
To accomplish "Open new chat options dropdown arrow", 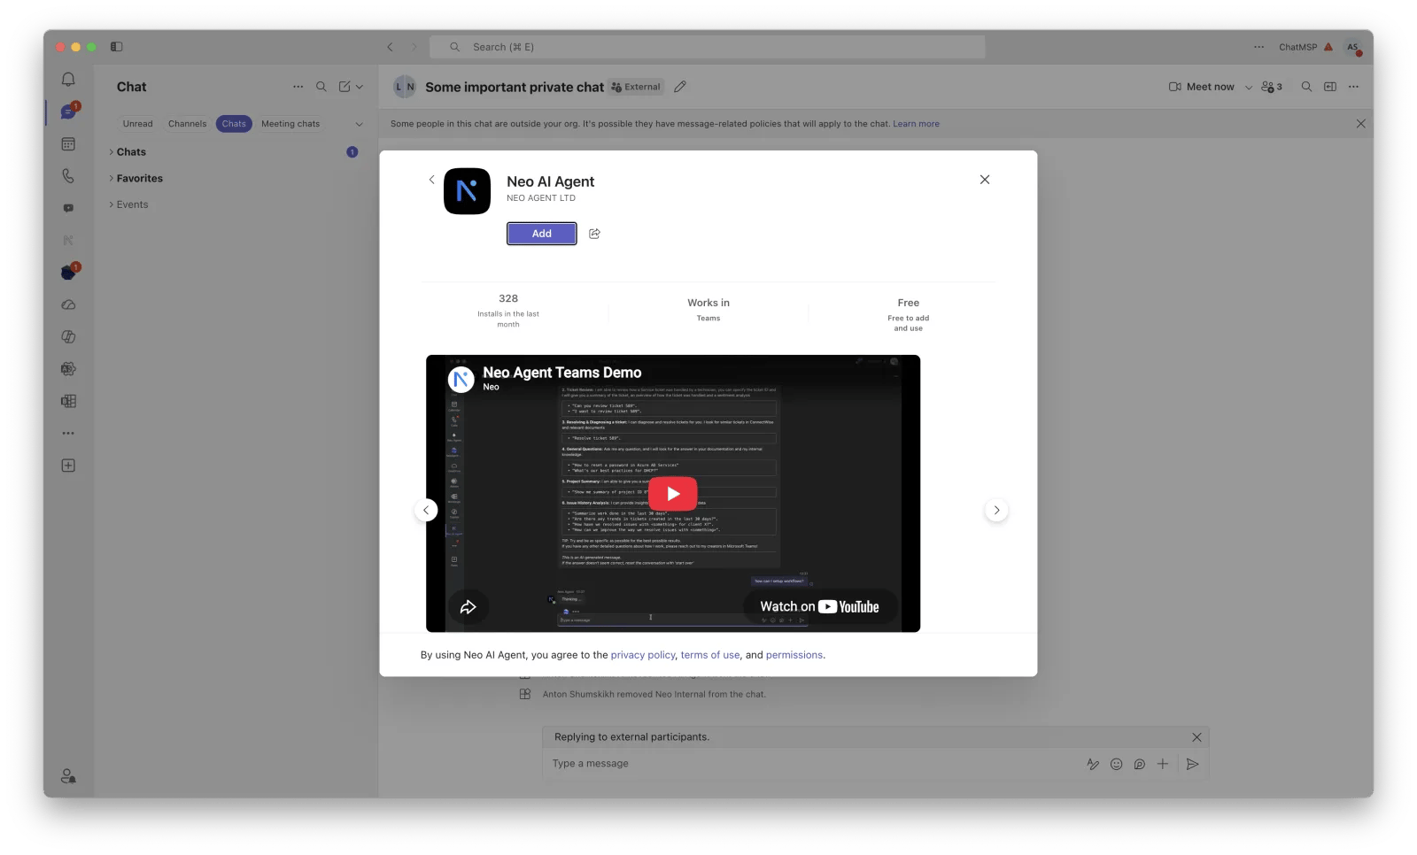I will pos(360,87).
